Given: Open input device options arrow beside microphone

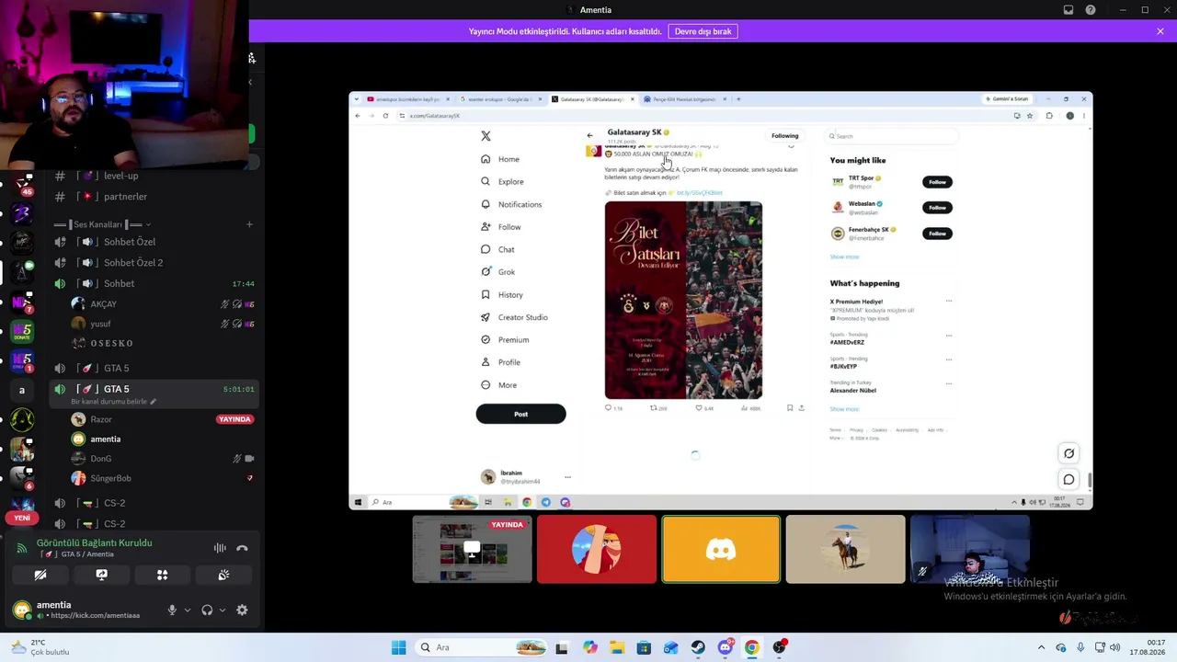Looking at the screenshot, I should (187, 610).
